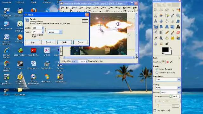Open the Preview Image dropdown

pyautogui.click(x=170, y=92)
